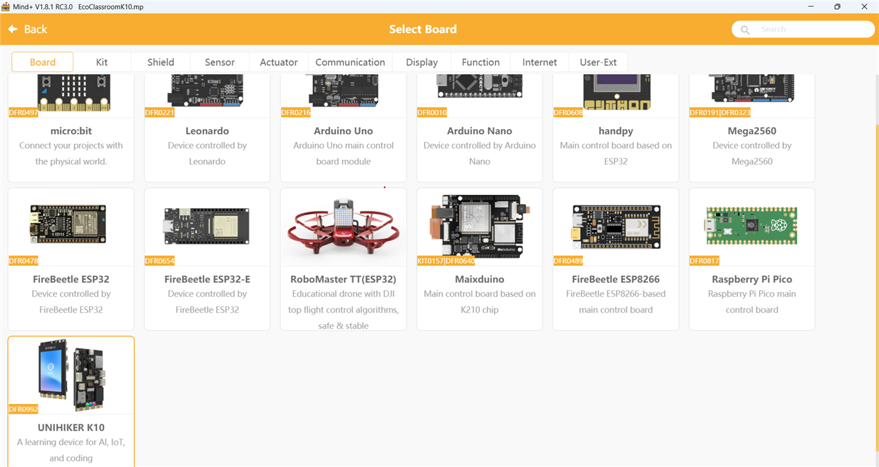Viewport: 879px width, 467px height.
Task: Select the Maixduino board image
Action: point(479,227)
